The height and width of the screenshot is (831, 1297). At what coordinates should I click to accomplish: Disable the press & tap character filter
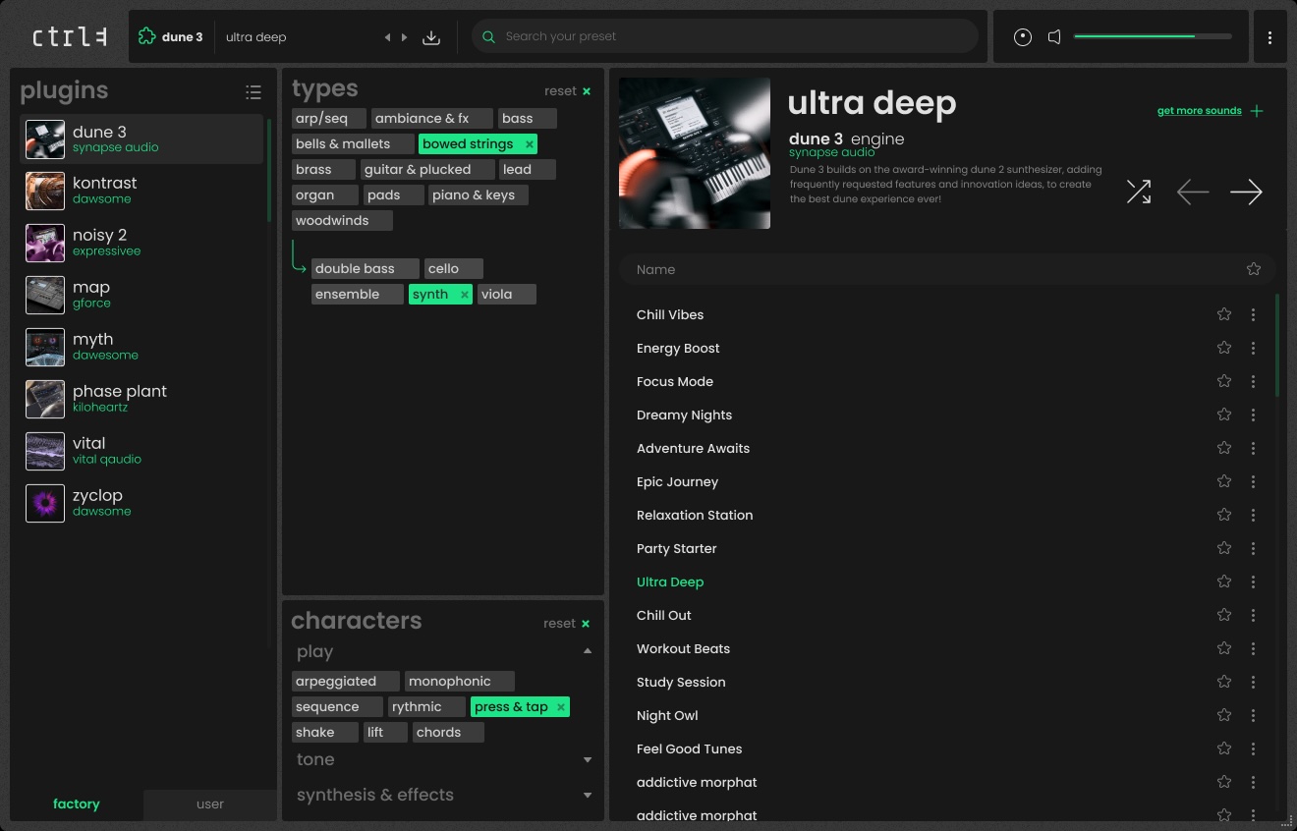click(560, 707)
